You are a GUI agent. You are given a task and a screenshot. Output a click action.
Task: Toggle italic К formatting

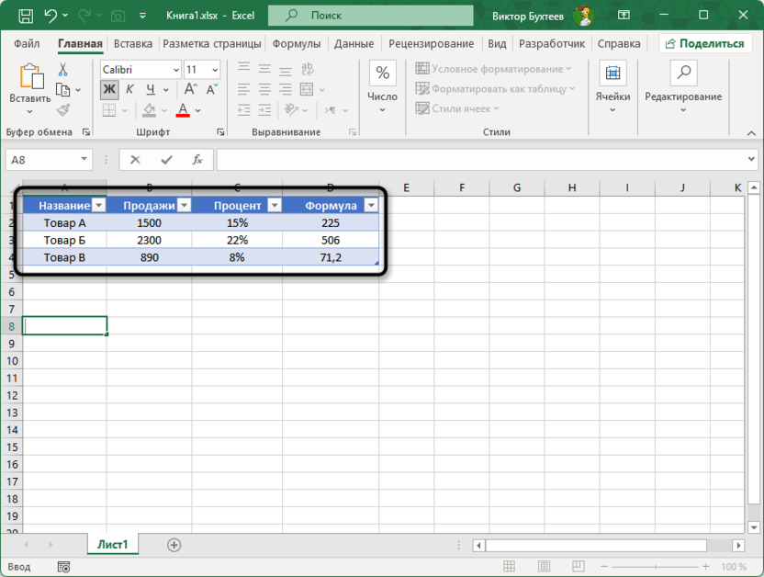coord(130,89)
